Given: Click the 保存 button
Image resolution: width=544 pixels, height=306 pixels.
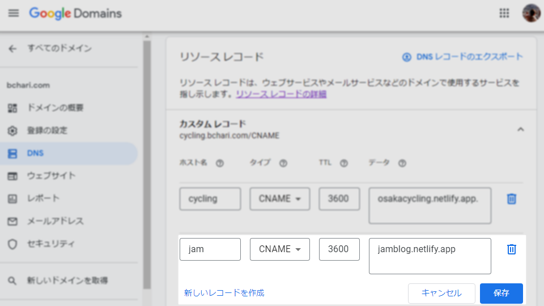Looking at the screenshot, I should [x=501, y=293].
